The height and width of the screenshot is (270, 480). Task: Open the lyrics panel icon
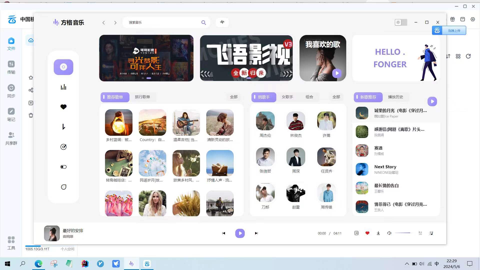(x=356, y=233)
